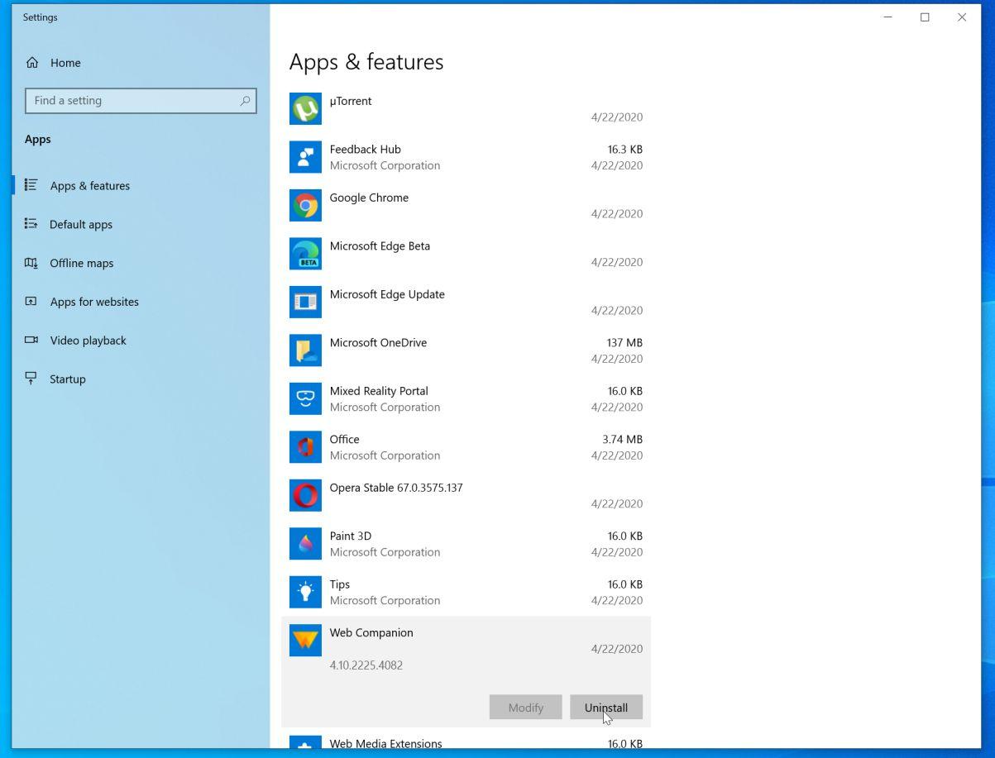Open Apps for websites page
This screenshot has width=995, height=758.
pos(93,302)
